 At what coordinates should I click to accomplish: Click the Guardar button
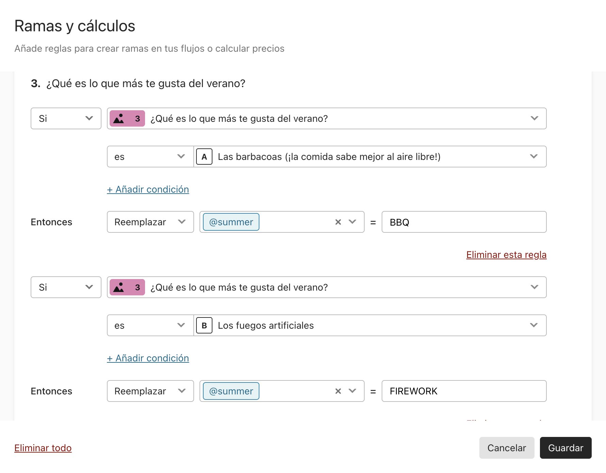566,448
